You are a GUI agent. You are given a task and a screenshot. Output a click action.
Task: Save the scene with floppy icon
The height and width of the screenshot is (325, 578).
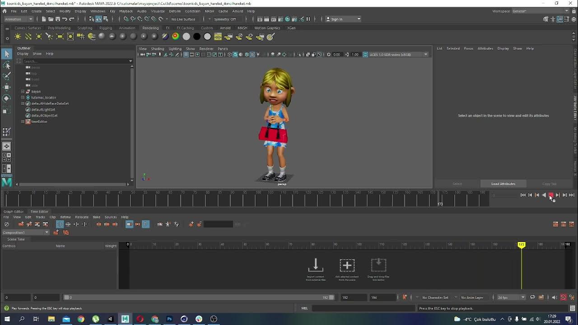pos(57,19)
